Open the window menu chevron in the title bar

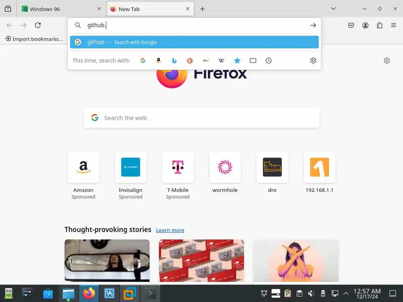pos(364,9)
